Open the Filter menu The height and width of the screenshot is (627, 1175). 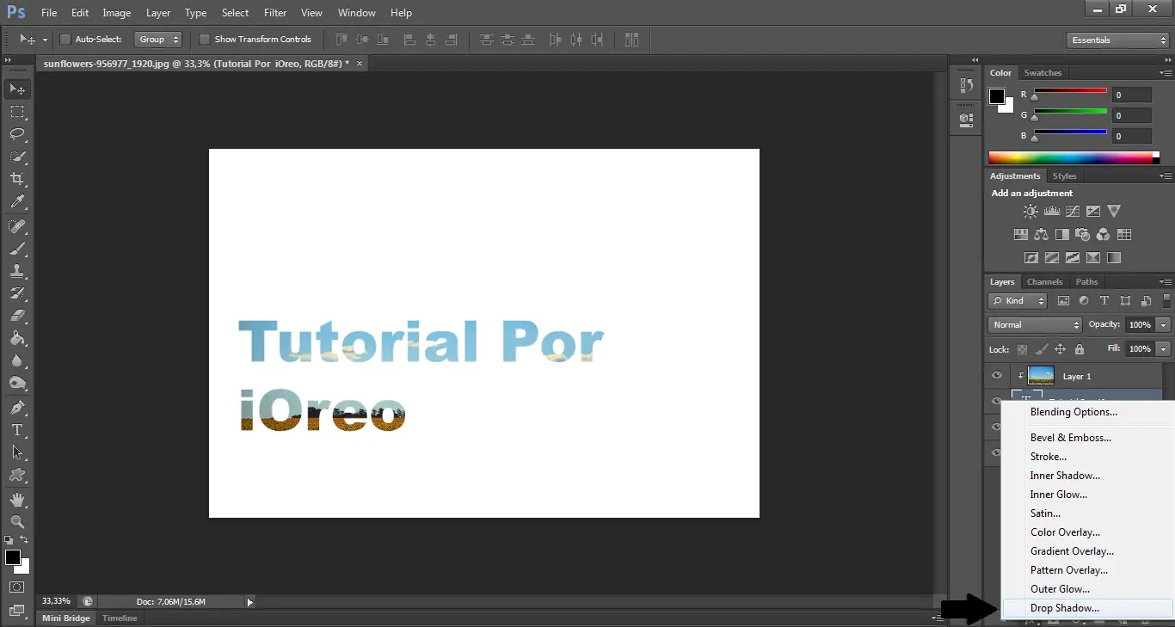pyautogui.click(x=275, y=13)
